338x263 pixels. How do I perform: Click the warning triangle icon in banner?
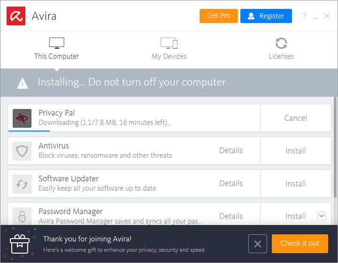point(23,83)
